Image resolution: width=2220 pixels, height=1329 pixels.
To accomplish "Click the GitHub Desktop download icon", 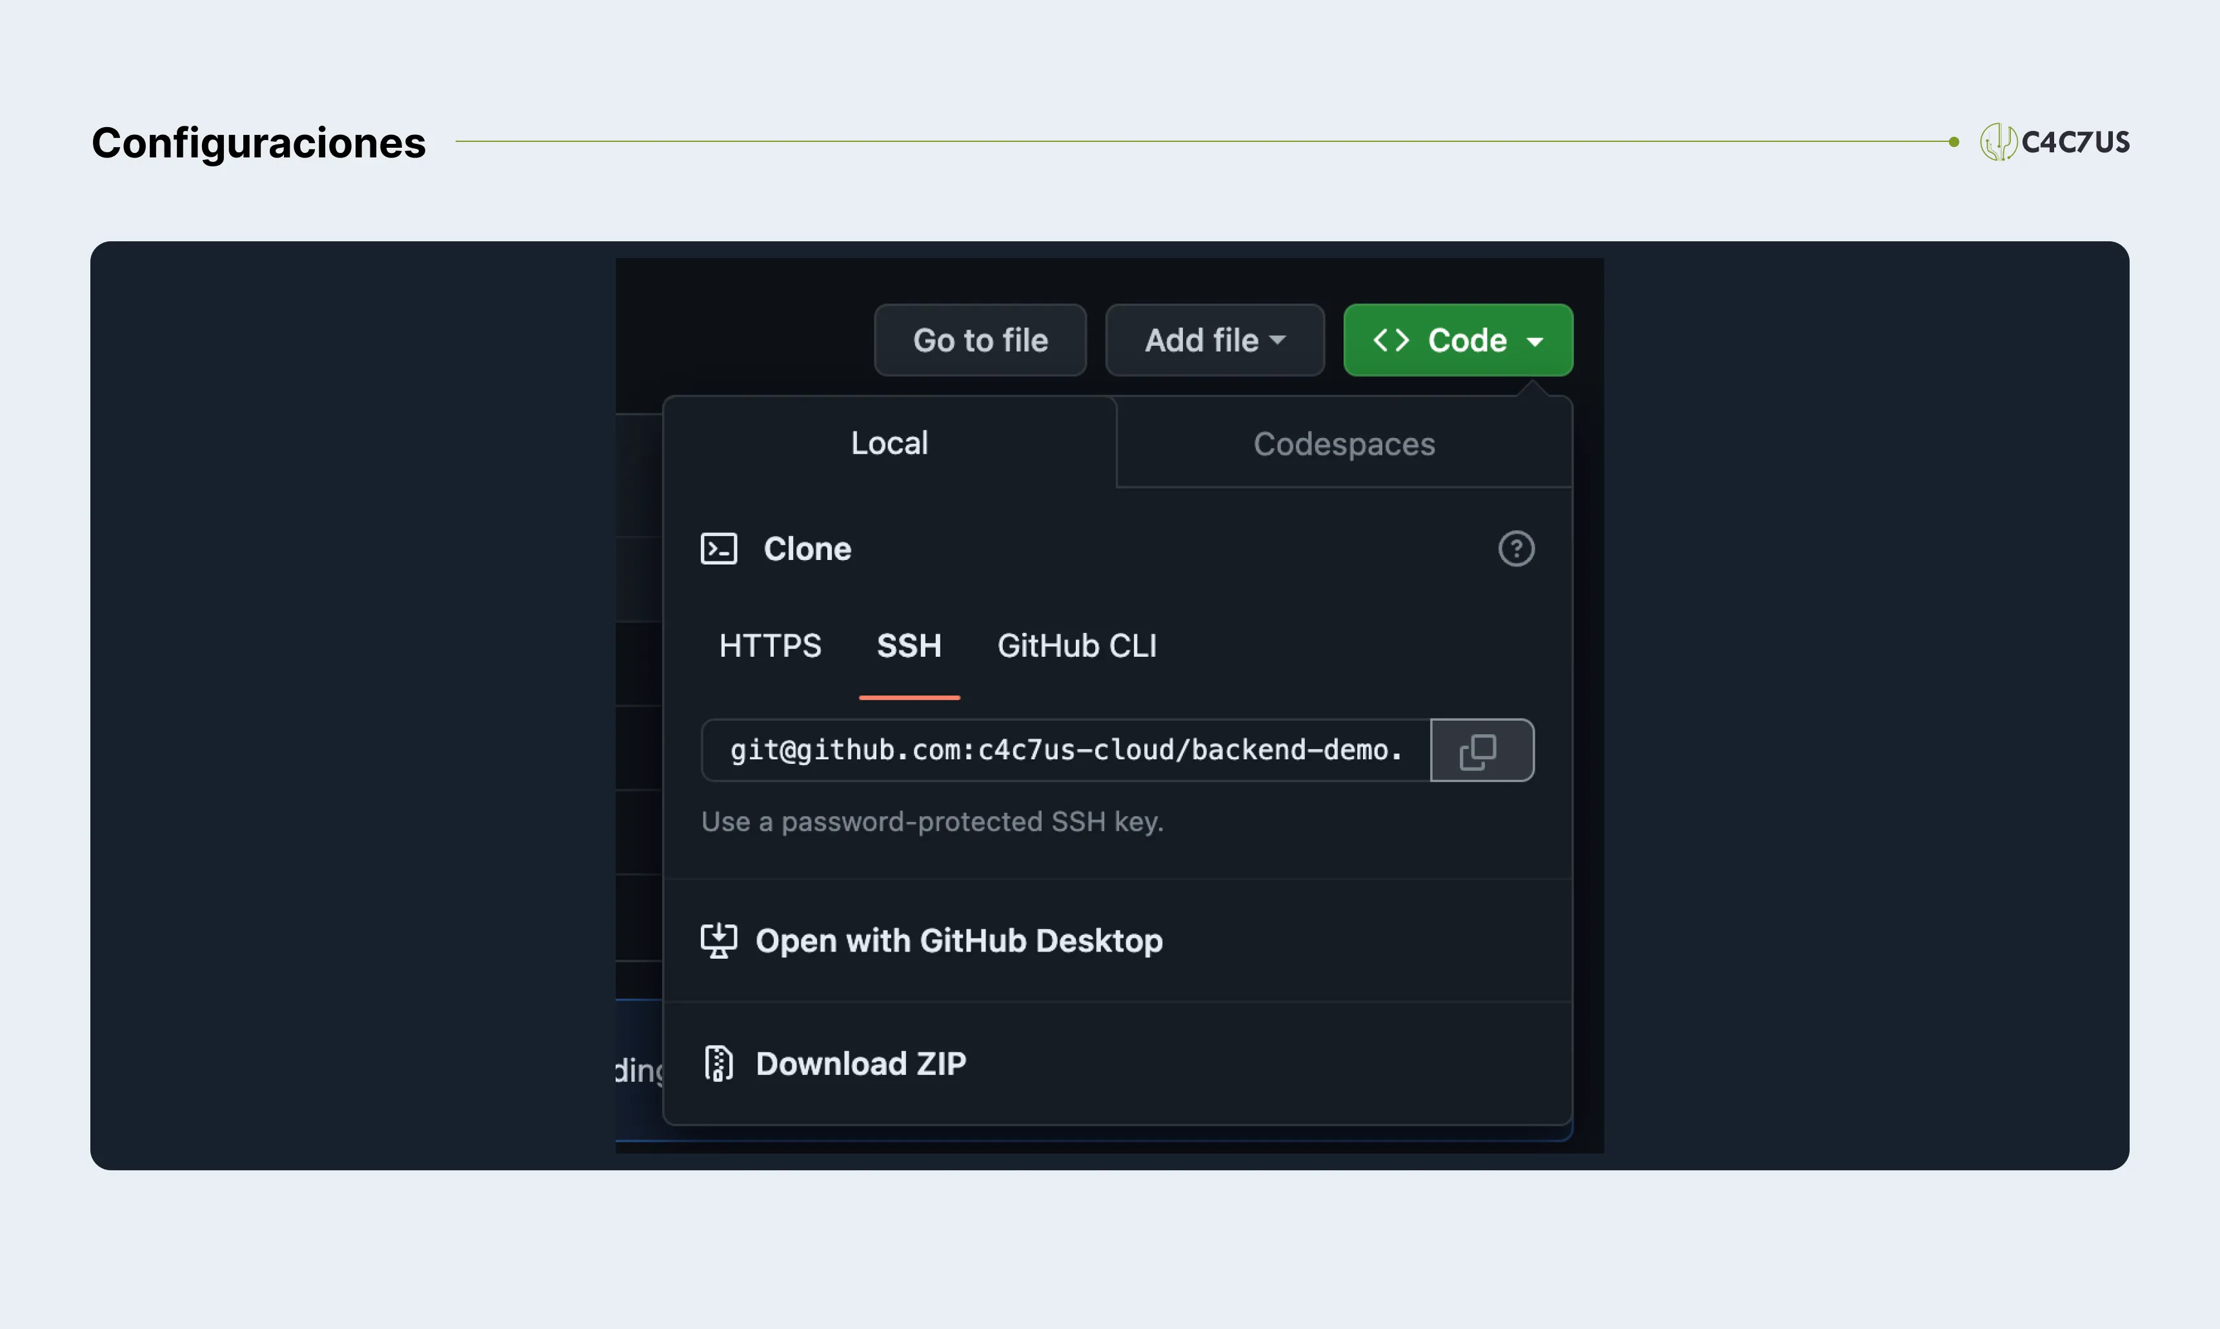I will [x=718, y=941].
